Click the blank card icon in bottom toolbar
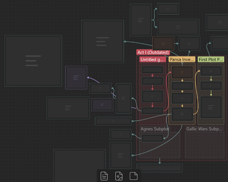The width and height of the screenshot is (228, 182). tap(134, 176)
